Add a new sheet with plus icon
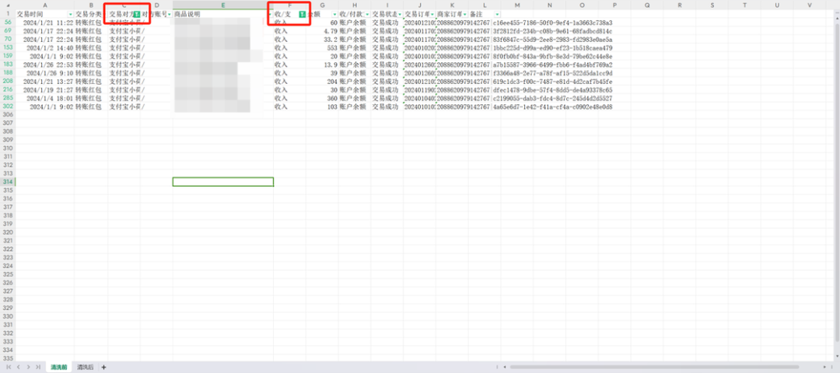Screen dimensions: 840x373 (104, 367)
